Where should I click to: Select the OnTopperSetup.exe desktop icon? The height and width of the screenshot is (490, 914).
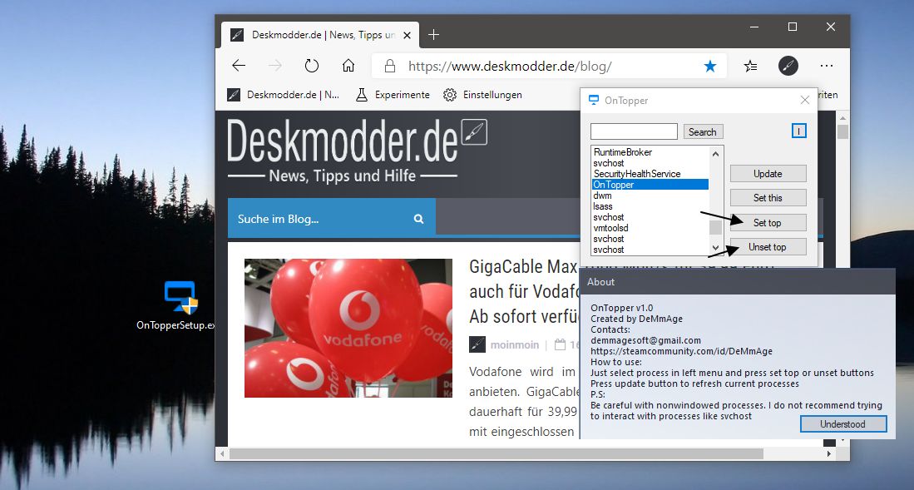point(181,305)
